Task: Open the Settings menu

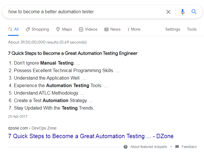Action: pyautogui.click(x=172, y=29)
